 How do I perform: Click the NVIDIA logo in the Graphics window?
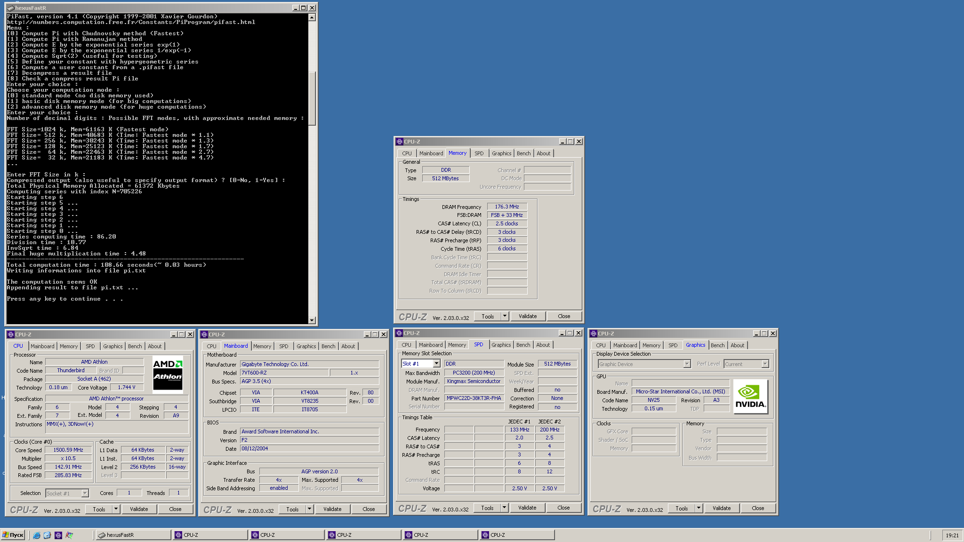(750, 397)
